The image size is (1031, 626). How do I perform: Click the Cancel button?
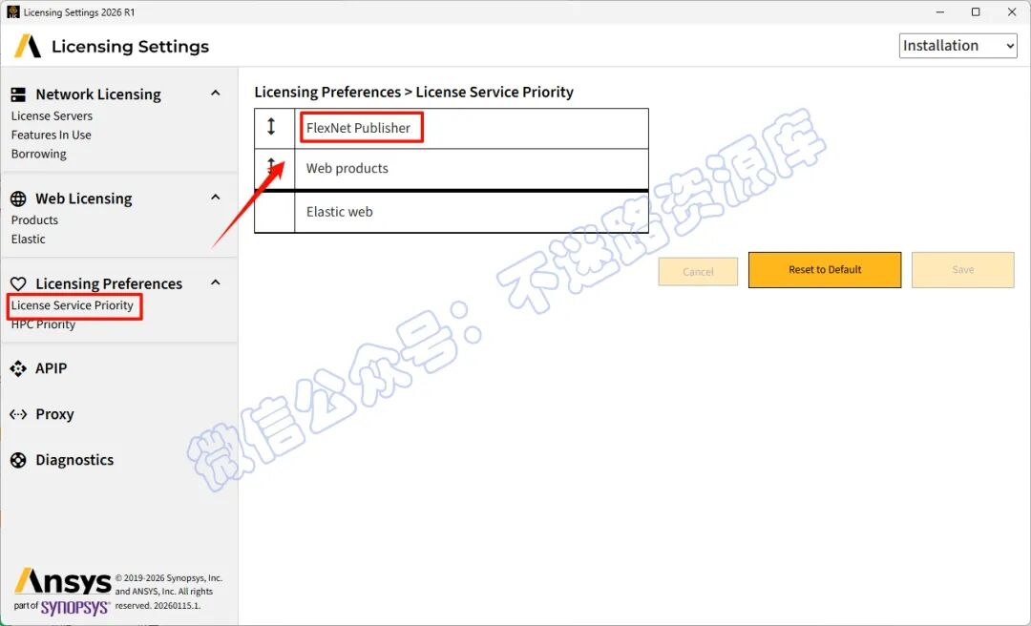(x=698, y=271)
